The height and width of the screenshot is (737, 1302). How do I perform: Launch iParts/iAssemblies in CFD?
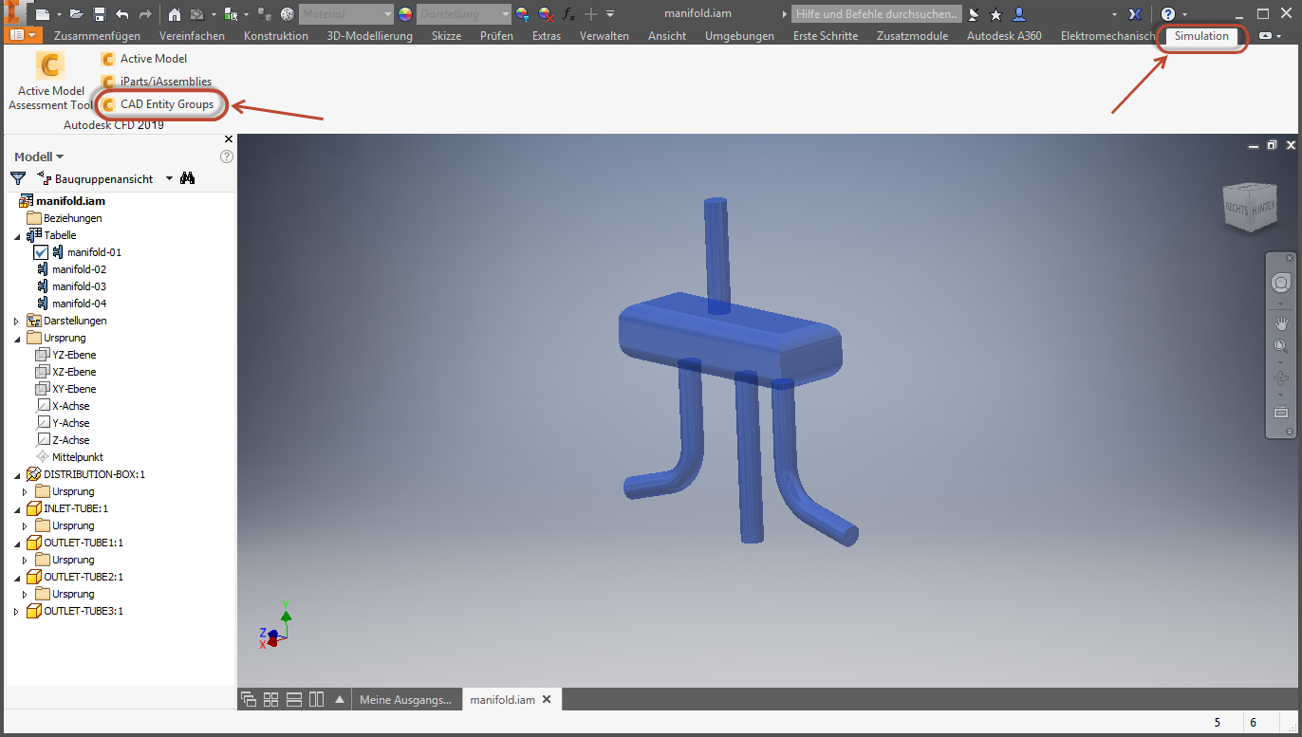click(x=156, y=82)
